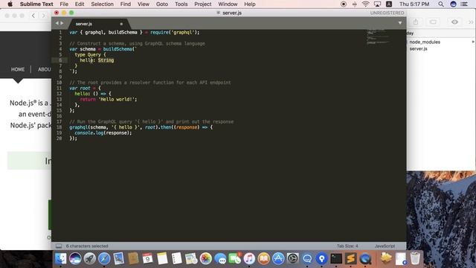Open Sublime Text from the Dock
The image size is (476, 268).
point(351,258)
